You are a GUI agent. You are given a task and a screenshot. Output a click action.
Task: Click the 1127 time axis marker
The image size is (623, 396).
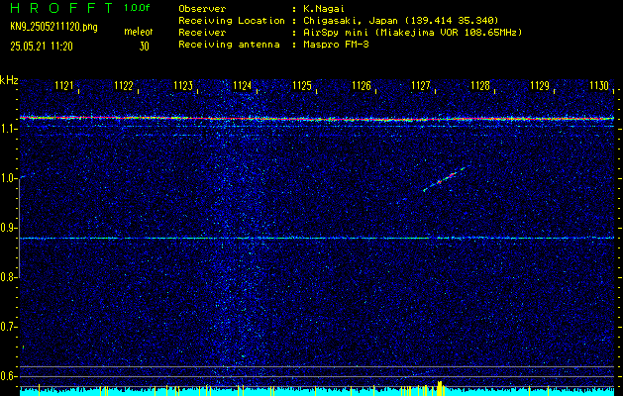(x=421, y=85)
